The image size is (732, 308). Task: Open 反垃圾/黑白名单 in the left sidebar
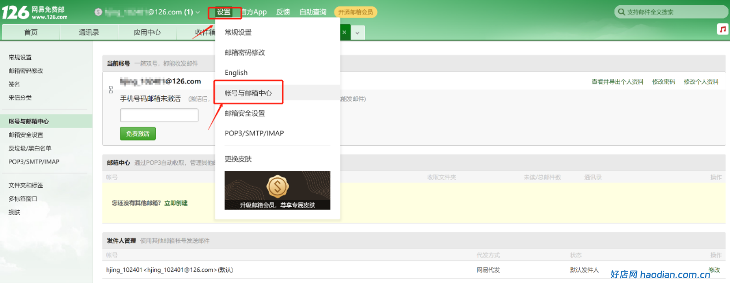coord(30,148)
